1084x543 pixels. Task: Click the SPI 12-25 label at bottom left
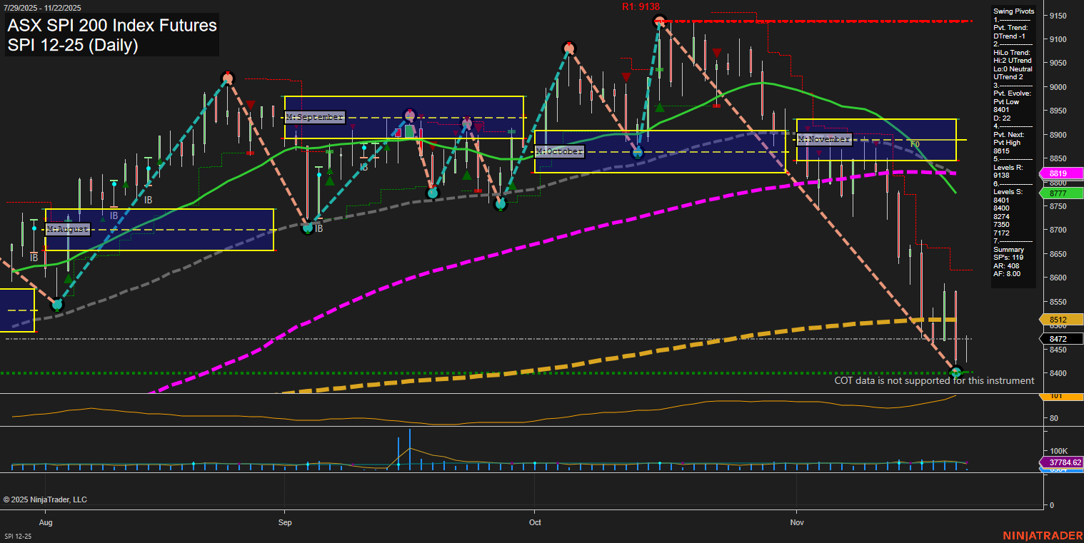18,536
